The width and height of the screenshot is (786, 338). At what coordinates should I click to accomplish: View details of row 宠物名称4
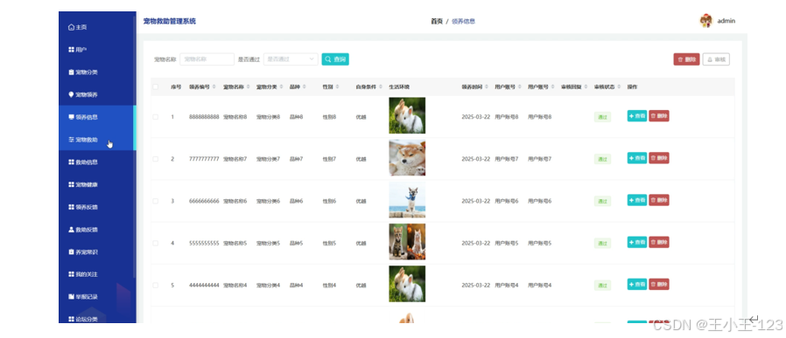click(x=636, y=284)
